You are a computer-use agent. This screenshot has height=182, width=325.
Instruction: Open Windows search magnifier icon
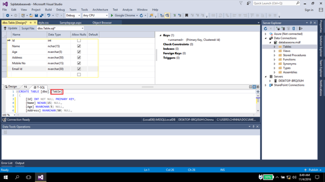pyautogui.click(x=17, y=177)
